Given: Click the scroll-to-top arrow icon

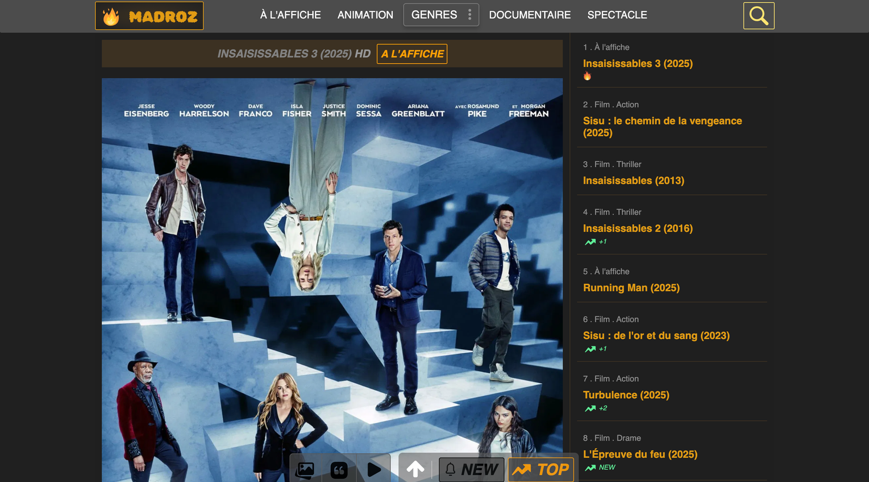Looking at the screenshot, I should (x=415, y=469).
